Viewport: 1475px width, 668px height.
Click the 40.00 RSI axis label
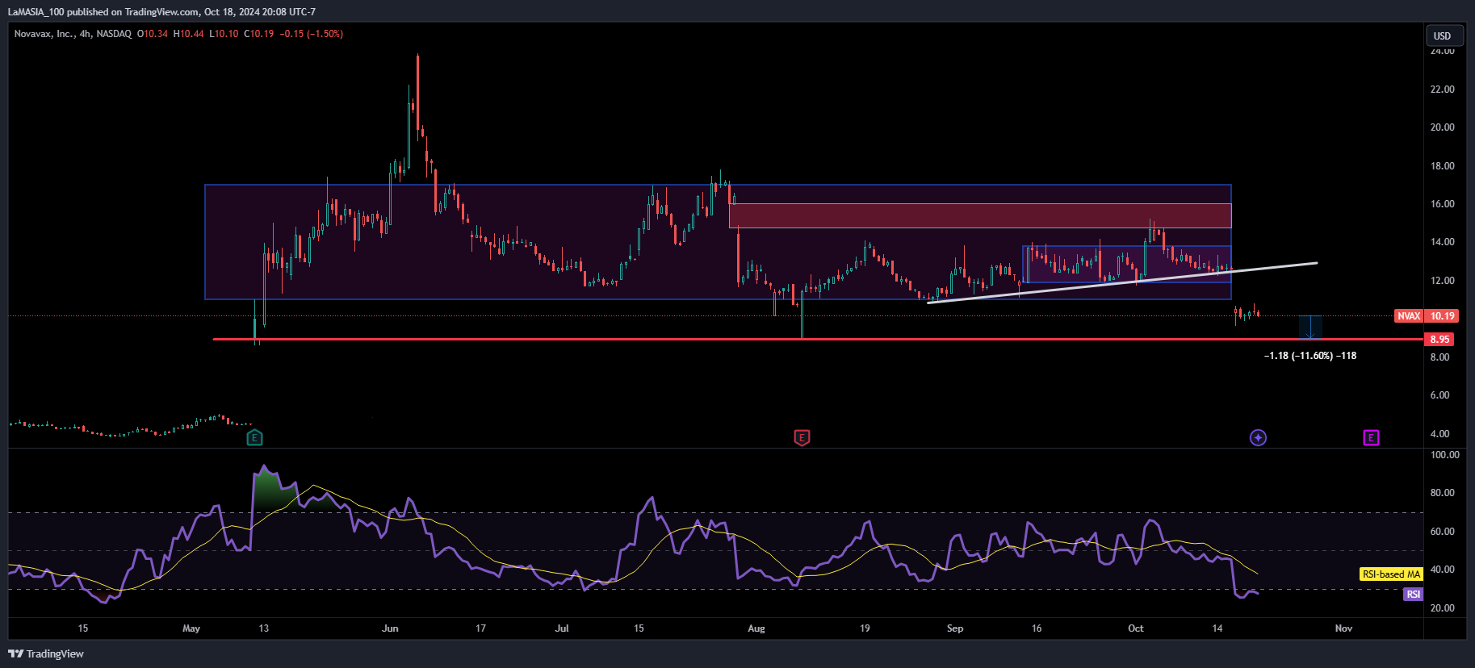tap(1442, 570)
